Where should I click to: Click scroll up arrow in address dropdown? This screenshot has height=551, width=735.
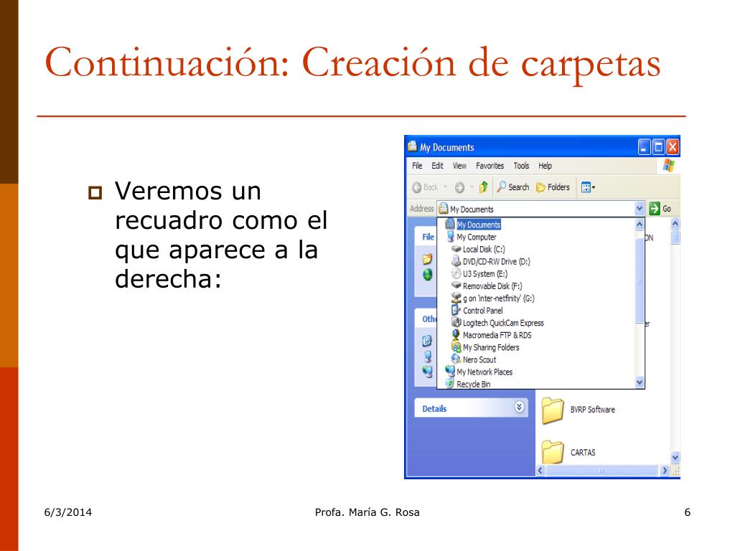point(640,225)
